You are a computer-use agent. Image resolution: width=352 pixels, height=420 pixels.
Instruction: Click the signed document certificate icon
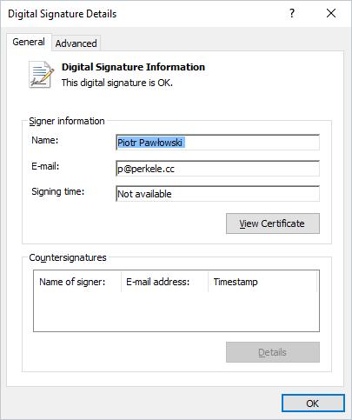pos(41,74)
